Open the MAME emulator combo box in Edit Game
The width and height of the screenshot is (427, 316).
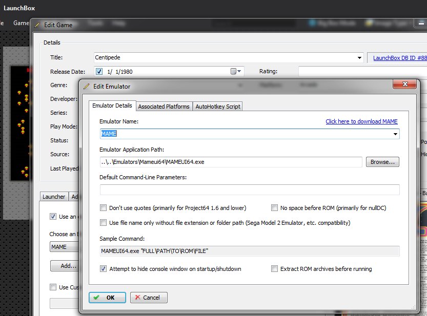[x=64, y=247]
